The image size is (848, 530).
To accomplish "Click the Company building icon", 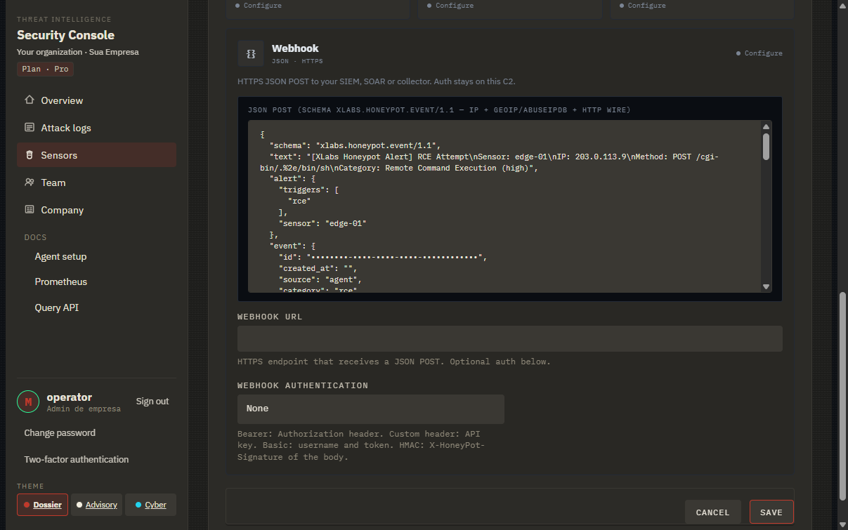I will 30,210.
